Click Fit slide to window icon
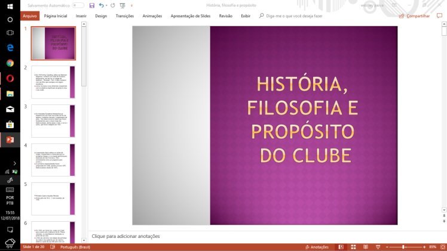This screenshot has height=251, width=447. tap(443, 247)
